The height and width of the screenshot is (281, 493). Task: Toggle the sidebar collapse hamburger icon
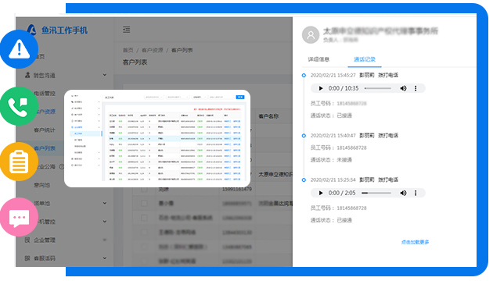tap(127, 30)
